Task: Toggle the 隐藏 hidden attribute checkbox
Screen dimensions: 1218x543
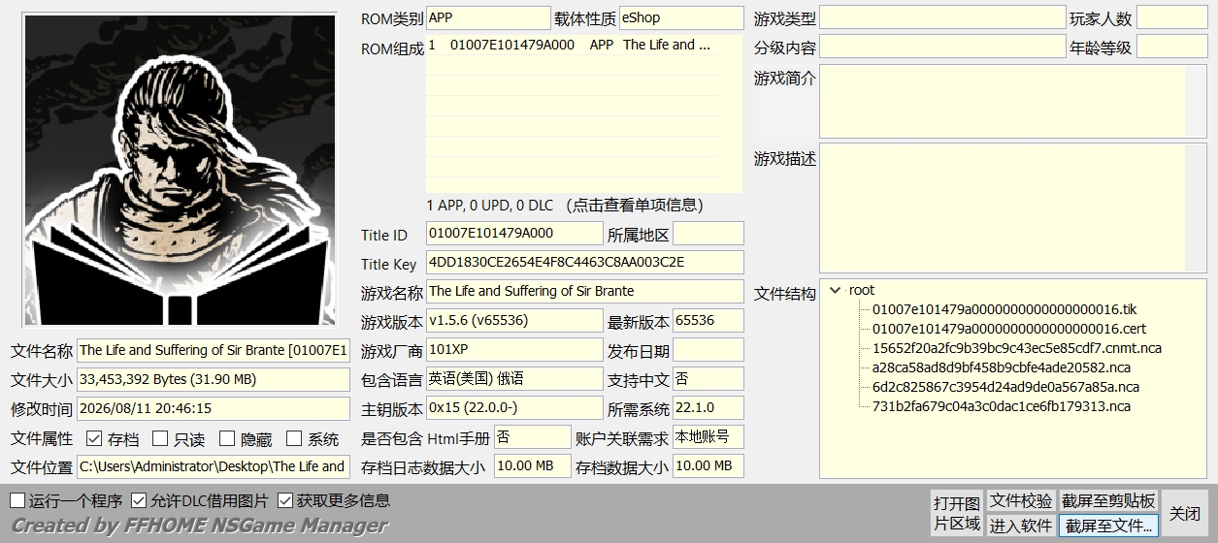Action: [x=227, y=439]
